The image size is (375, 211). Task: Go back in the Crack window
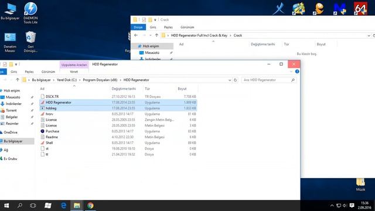coord(136,35)
